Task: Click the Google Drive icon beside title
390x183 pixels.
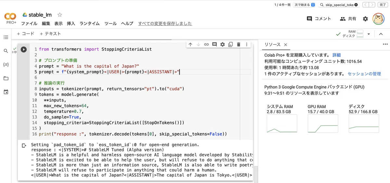Action: [25, 15]
